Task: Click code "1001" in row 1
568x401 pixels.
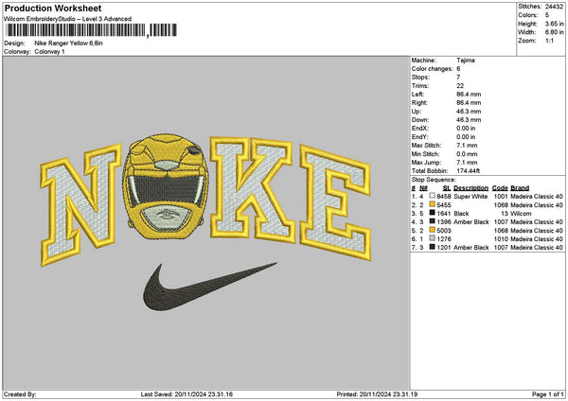Action: (x=501, y=197)
